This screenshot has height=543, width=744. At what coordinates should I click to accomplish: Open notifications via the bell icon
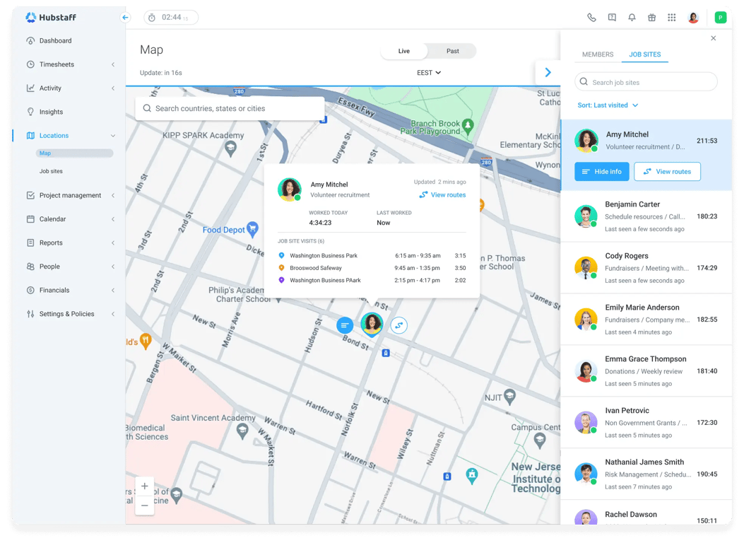click(632, 17)
